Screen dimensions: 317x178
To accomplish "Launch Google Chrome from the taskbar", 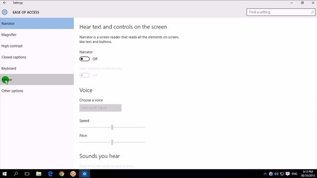I will (61, 174).
